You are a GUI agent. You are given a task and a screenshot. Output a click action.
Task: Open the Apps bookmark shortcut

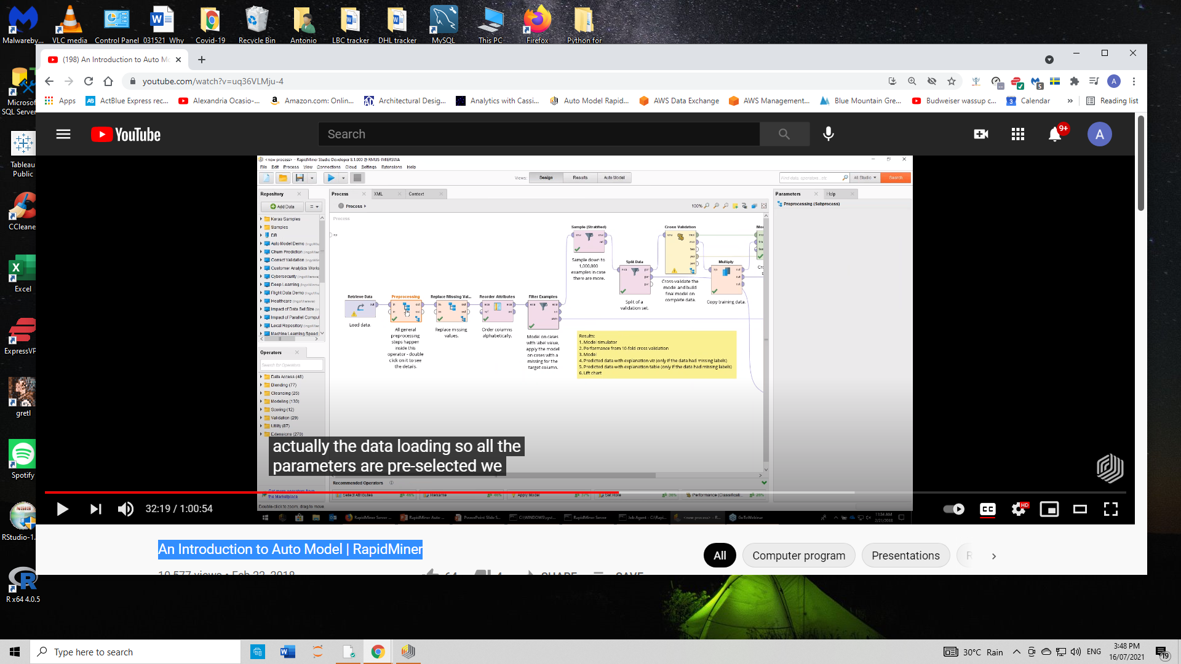[60, 101]
